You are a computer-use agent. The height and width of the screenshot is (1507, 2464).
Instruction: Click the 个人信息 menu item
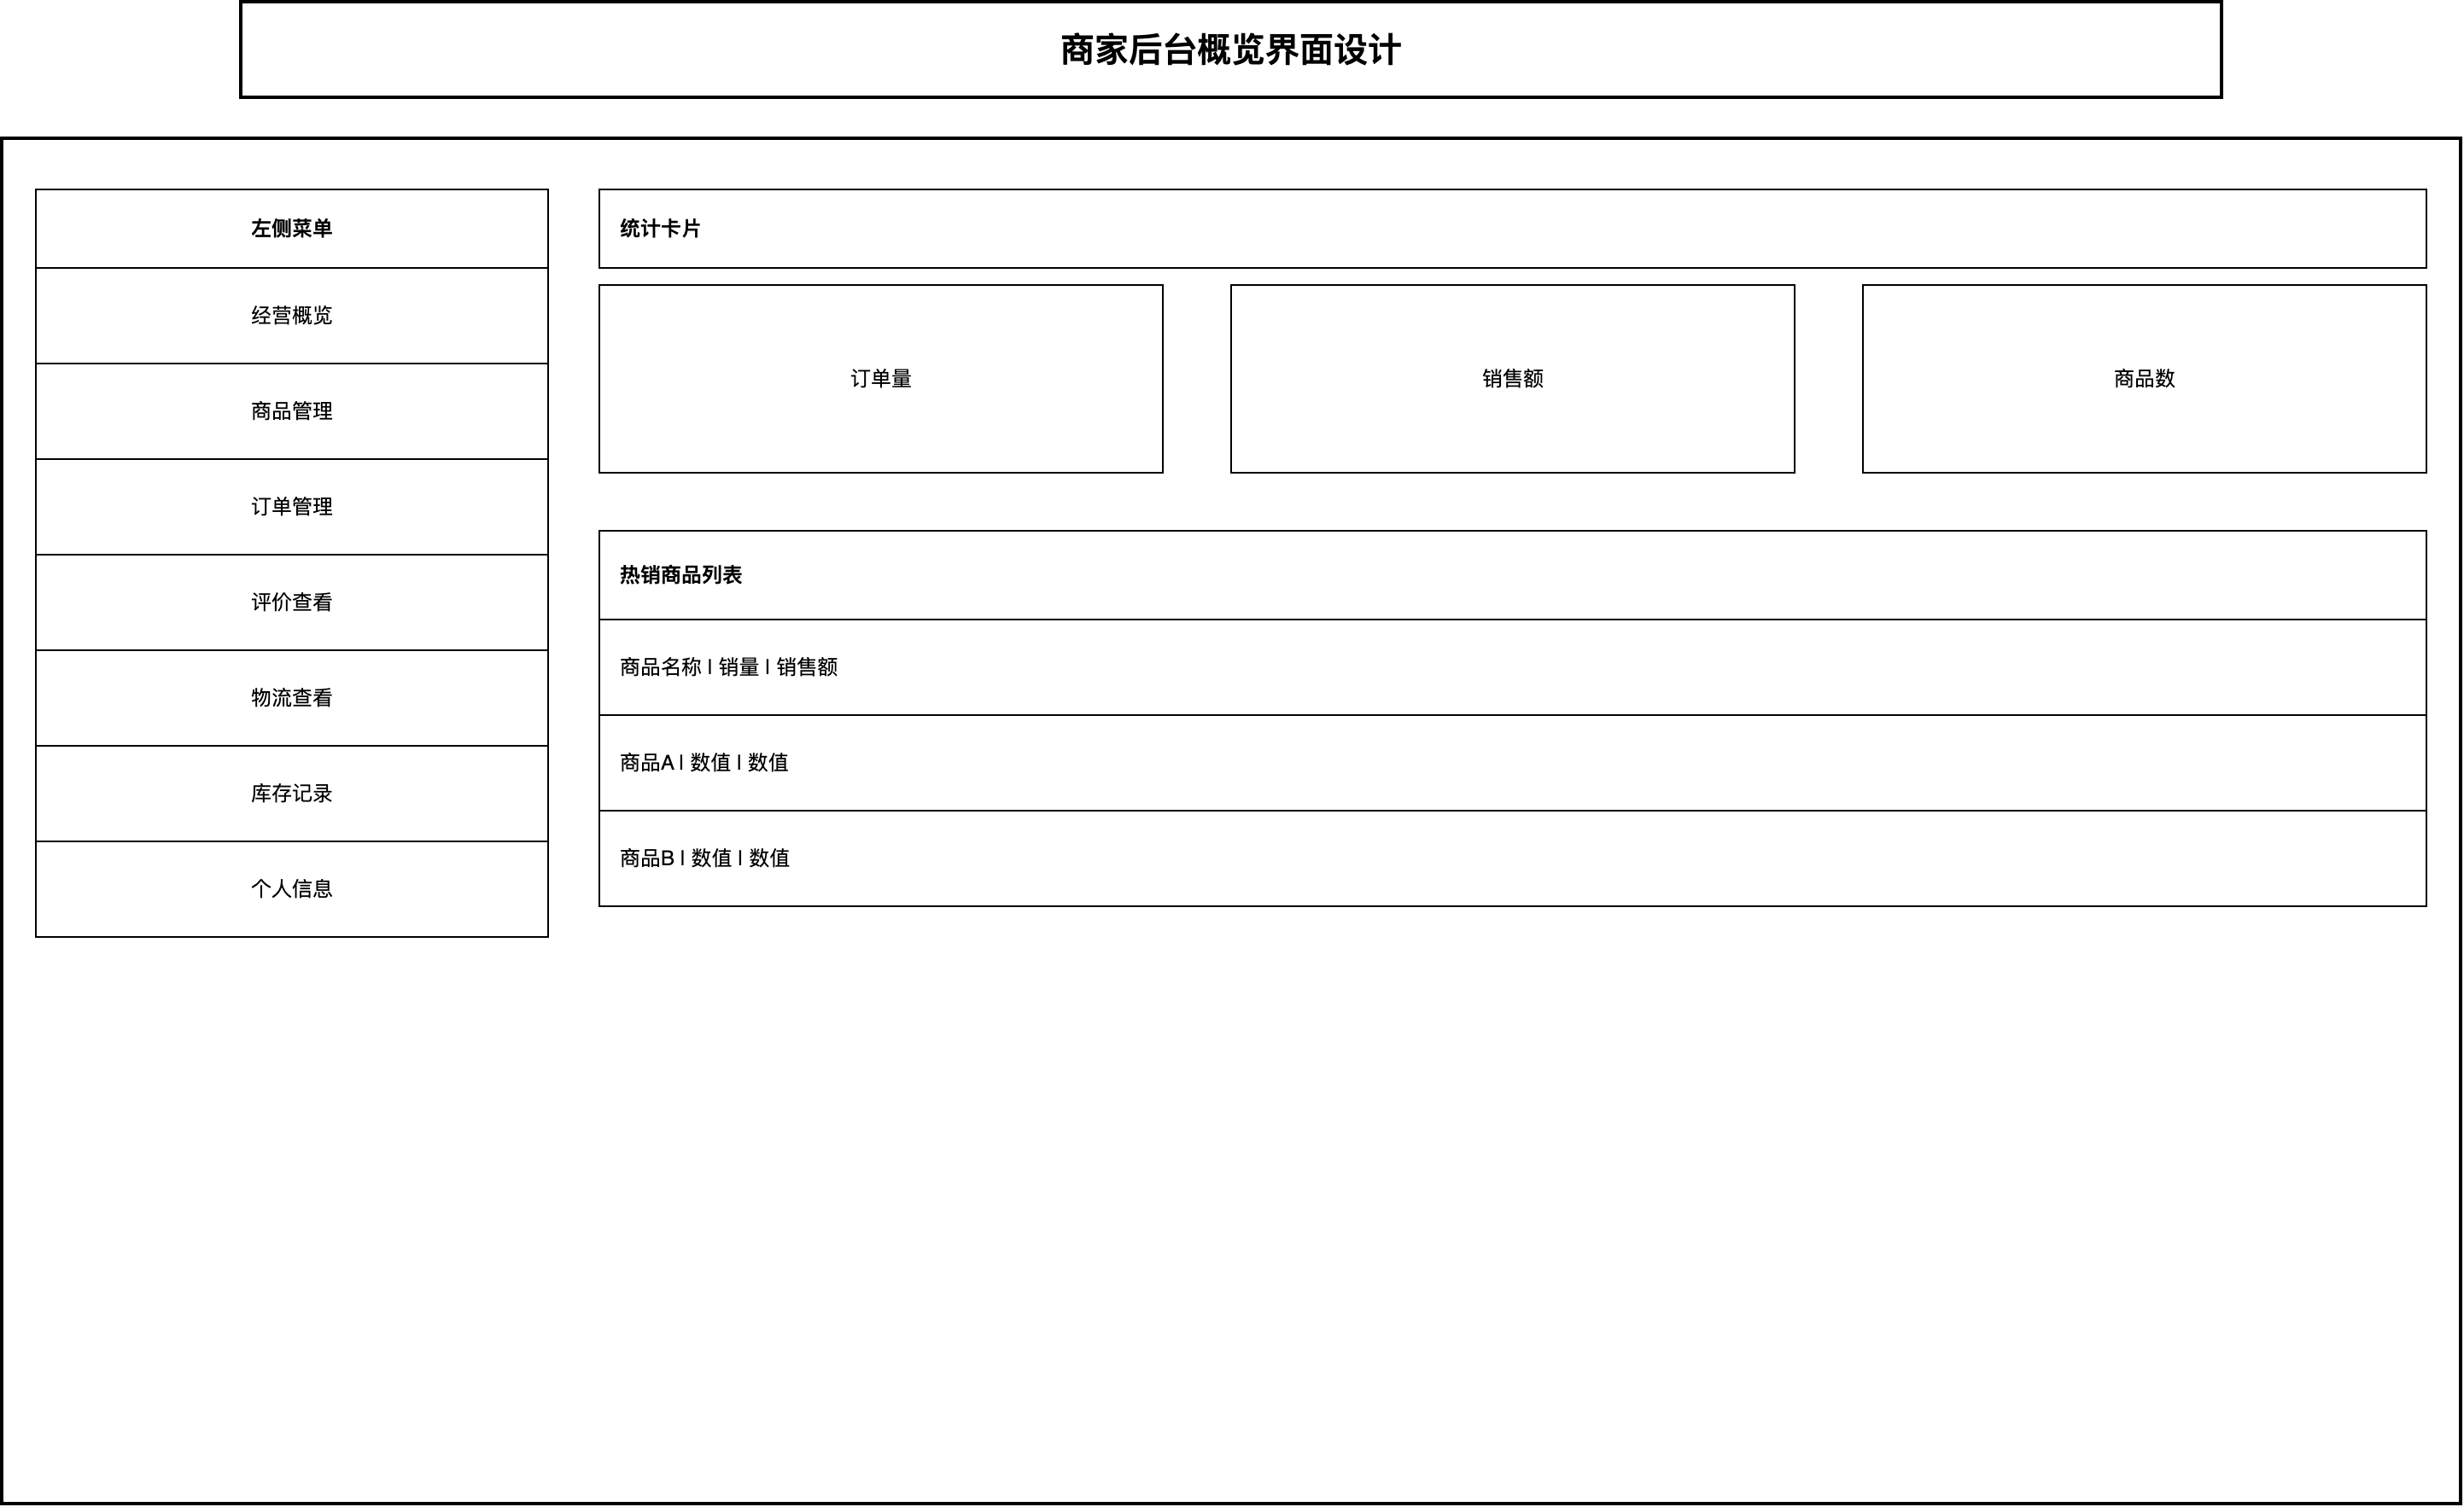291,888
